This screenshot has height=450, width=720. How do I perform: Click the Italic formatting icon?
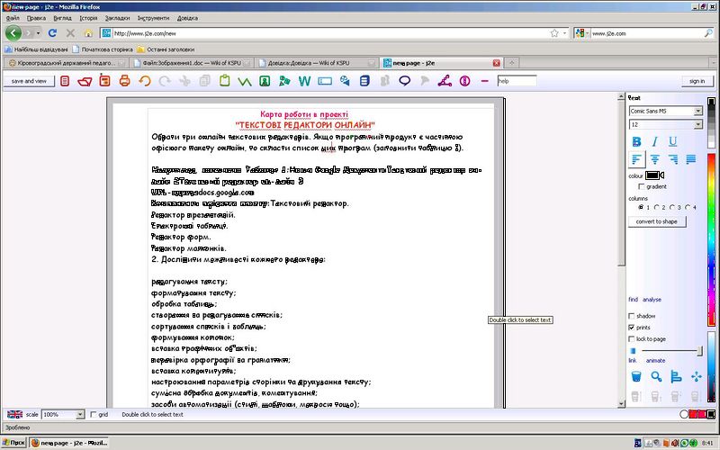coord(655,141)
